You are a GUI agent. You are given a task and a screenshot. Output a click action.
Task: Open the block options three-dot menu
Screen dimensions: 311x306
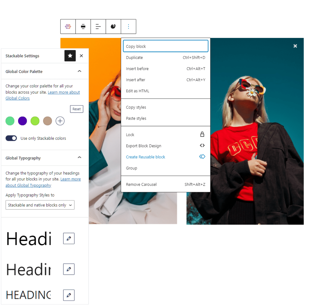128,26
